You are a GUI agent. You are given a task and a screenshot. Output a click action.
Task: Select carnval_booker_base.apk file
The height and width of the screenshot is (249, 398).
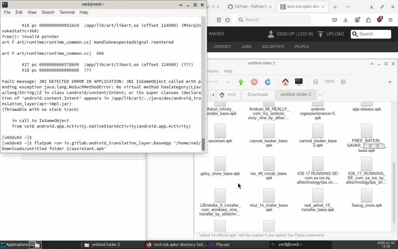pyautogui.click(x=269, y=136)
